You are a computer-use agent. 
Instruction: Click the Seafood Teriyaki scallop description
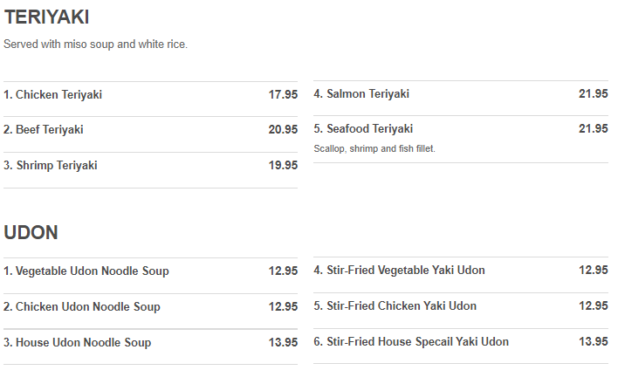pos(374,149)
